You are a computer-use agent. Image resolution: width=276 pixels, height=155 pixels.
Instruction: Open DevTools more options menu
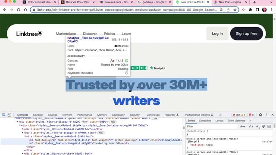click(267, 115)
